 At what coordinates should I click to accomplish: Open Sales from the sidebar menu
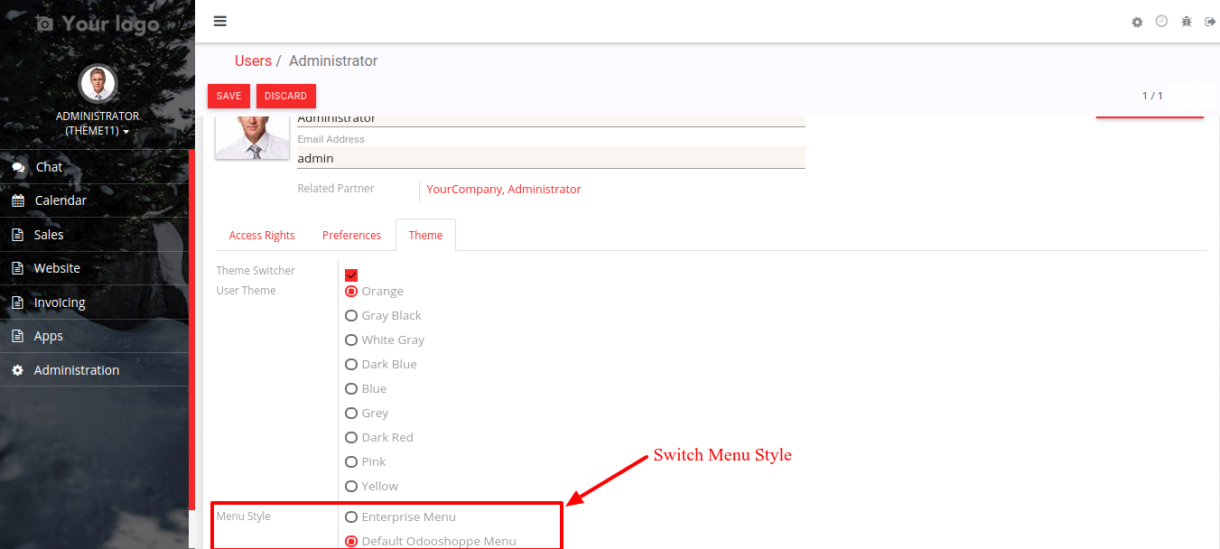point(95,235)
